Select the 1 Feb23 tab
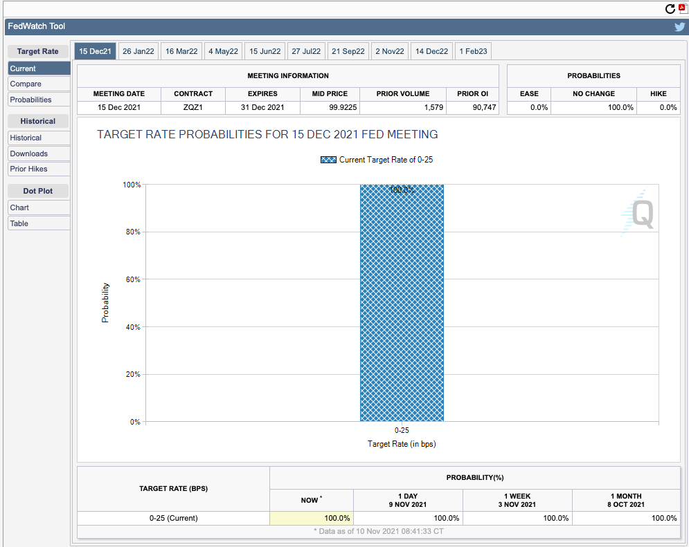This screenshot has width=689, height=547. 473,51
